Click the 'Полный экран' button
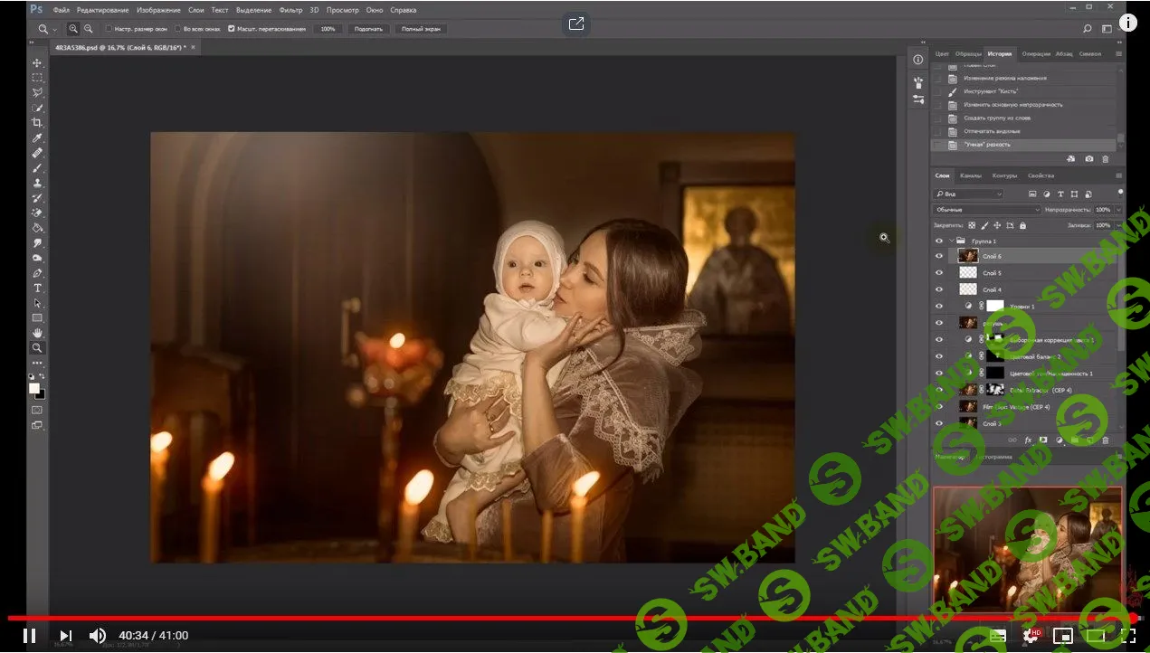1150x653 pixels. pyautogui.click(x=421, y=29)
